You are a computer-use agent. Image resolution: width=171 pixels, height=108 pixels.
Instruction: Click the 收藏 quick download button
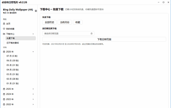click(x=78, y=22)
